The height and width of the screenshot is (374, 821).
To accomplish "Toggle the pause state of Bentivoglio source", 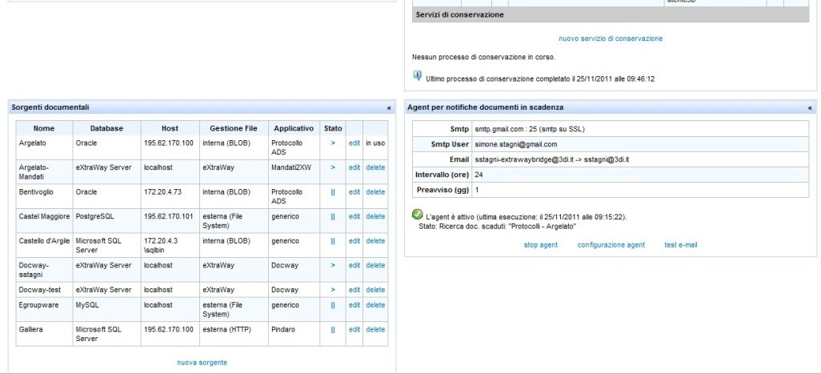I will pos(333,192).
